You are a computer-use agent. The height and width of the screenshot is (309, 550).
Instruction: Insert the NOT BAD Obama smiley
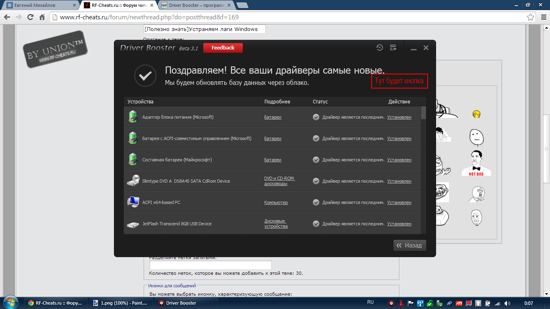[476, 163]
